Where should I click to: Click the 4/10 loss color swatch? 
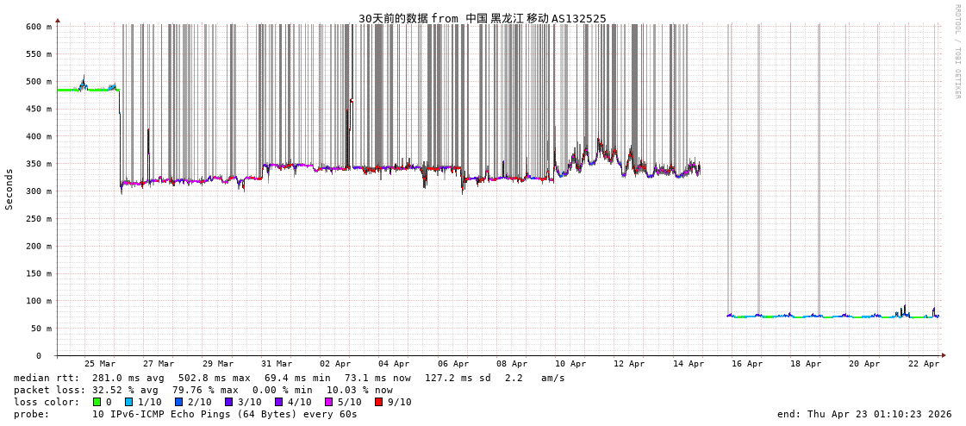(279, 402)
